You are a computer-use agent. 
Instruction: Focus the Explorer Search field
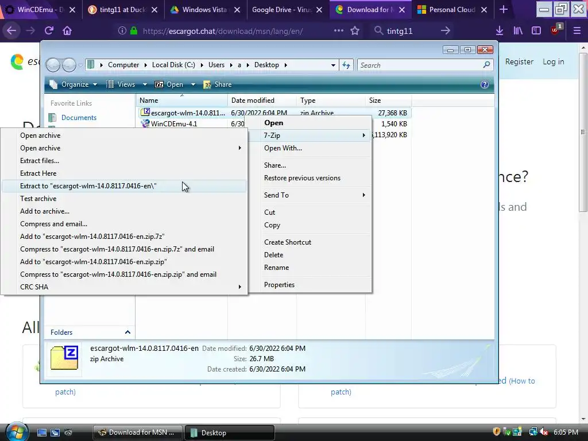(421, 65)
